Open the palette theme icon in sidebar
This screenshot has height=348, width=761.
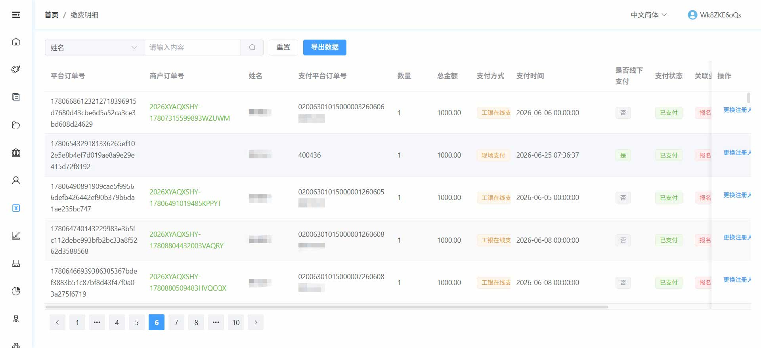point(16,69)
